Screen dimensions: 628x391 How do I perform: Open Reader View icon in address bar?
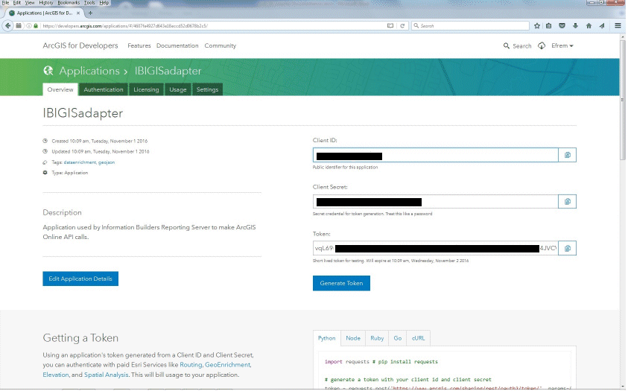tap(390, 25)
